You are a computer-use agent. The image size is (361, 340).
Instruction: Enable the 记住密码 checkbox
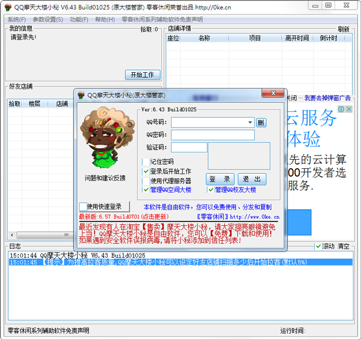tap(146, 162)
